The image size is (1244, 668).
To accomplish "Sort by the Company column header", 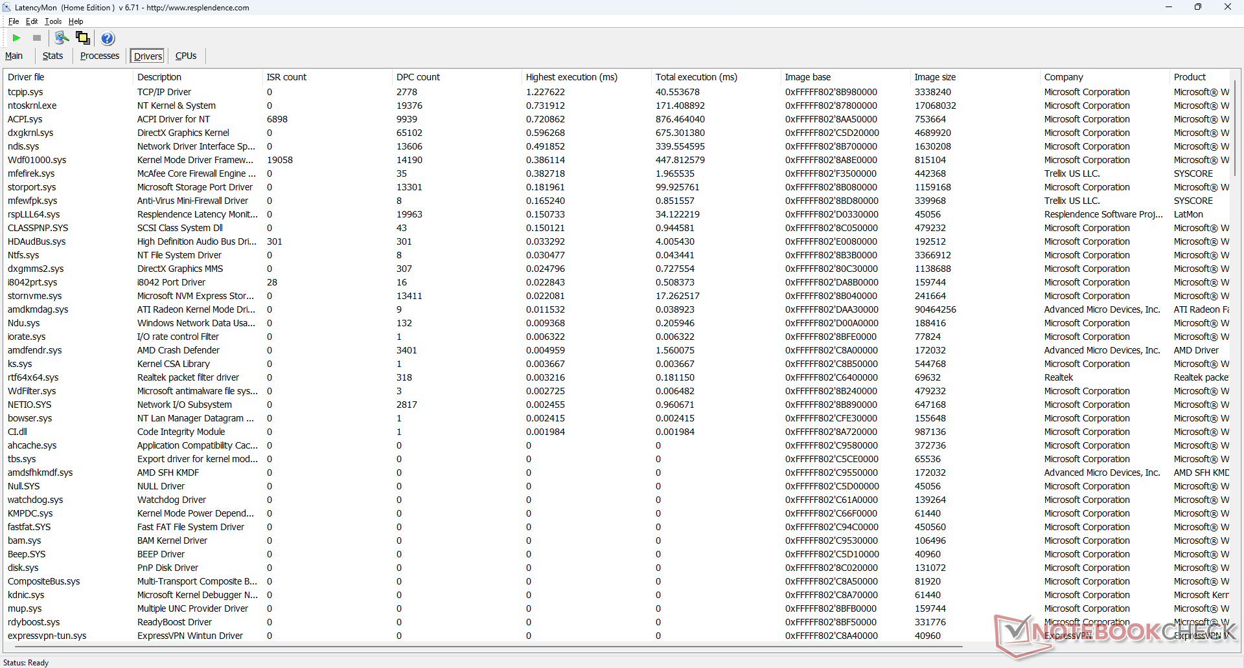I will tap(1105, 77).
